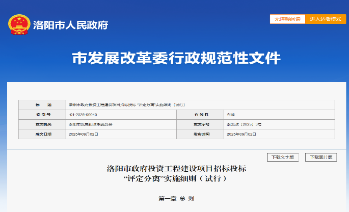The height and width of the screenshot is (212, 349).
Task: Click the 市发展改革委行政规范性文件 banner heading
Action: pos(176,58)
